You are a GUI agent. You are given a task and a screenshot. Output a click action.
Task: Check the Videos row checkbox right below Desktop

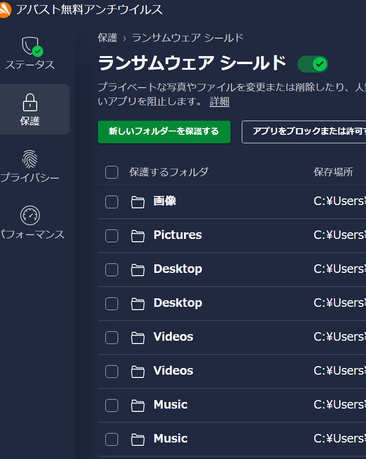[x=111, y=338]
